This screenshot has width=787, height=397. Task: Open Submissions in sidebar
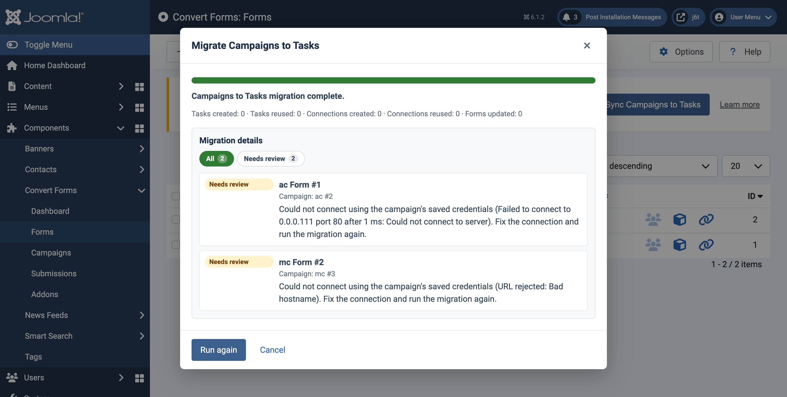tap(54, 273)
